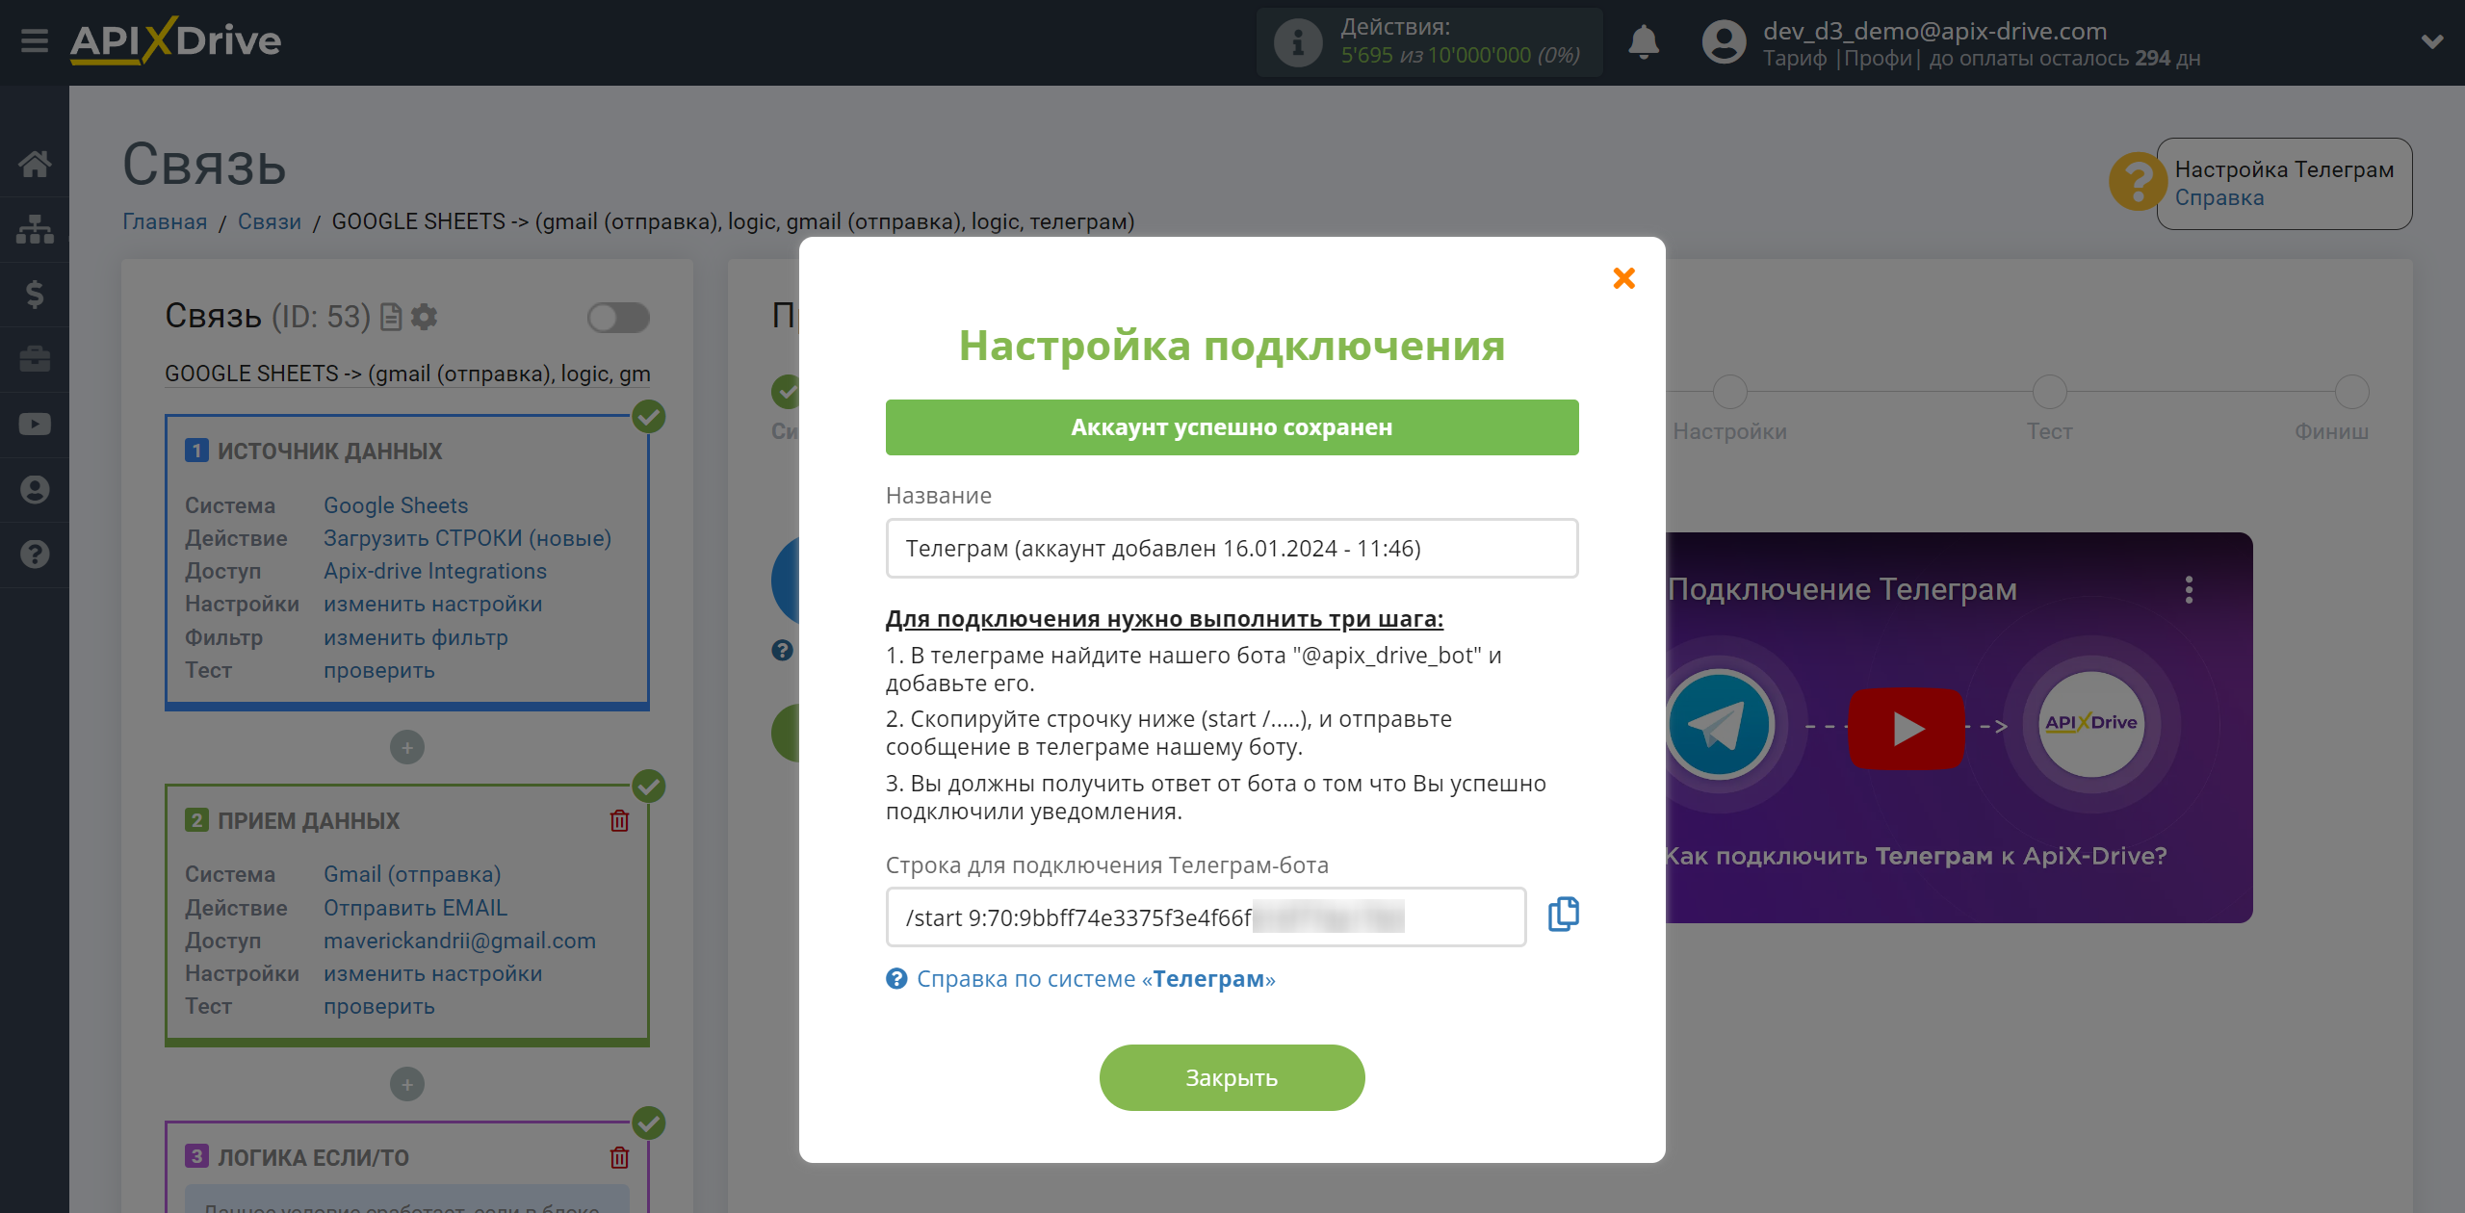The height and width of the screenshot is (1213, 2465).
Task: Toggle the connection enable switch
Action: [x=618, y=318]
